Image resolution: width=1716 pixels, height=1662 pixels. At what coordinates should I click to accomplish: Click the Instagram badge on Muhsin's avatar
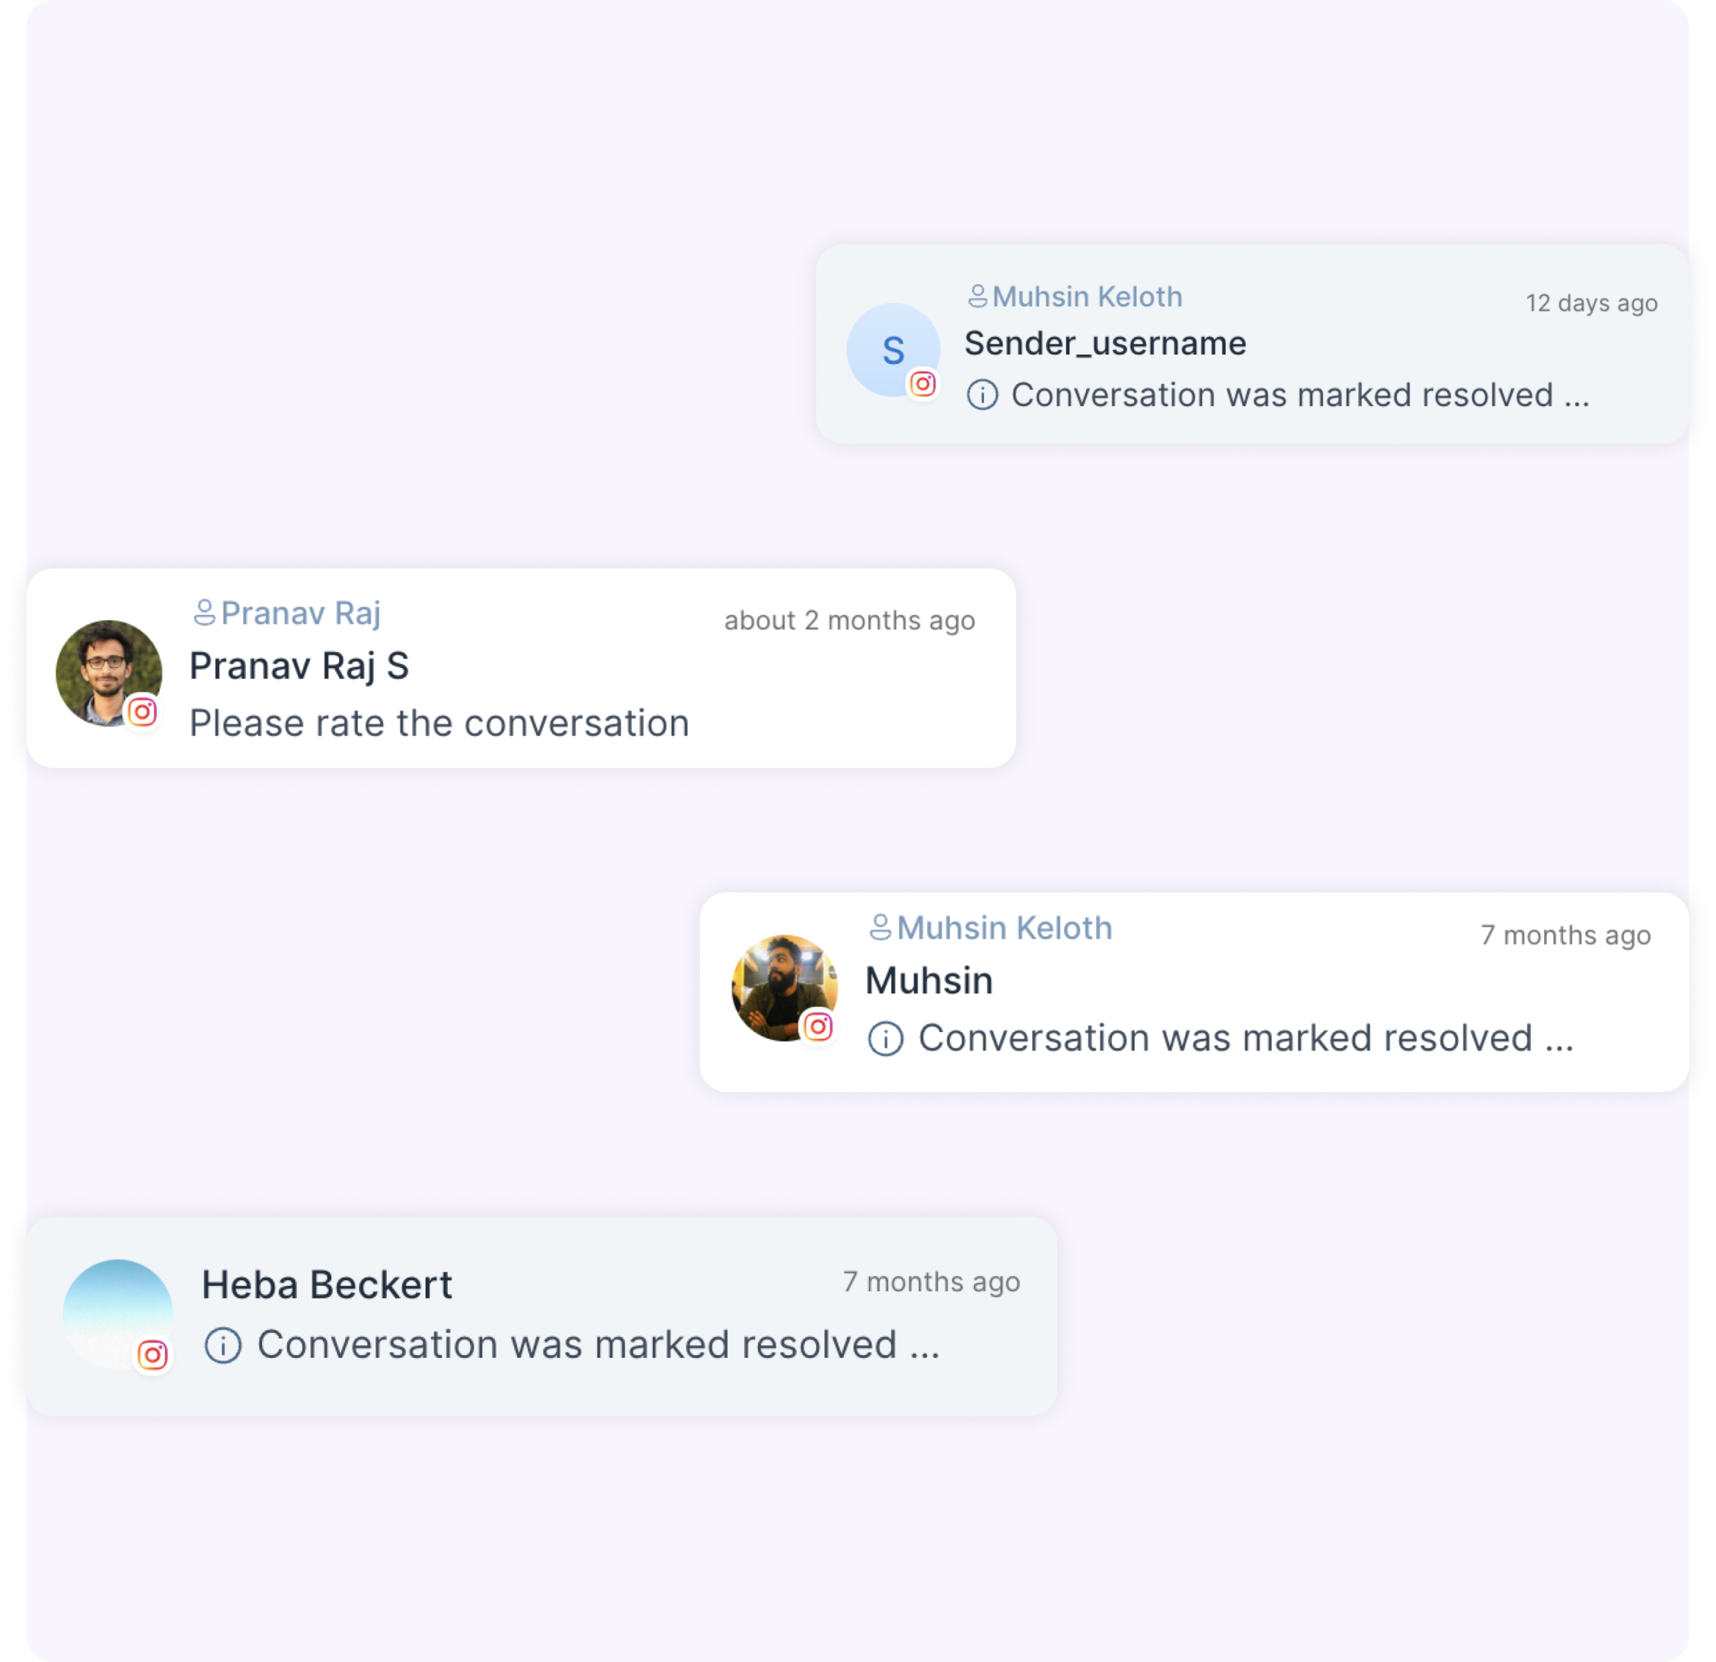click(x=818, y=1026)
